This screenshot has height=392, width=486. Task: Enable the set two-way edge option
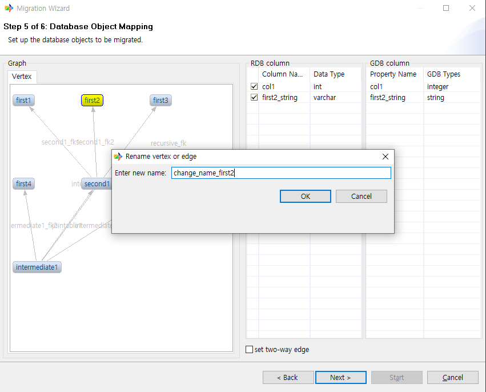pos(250,349)
